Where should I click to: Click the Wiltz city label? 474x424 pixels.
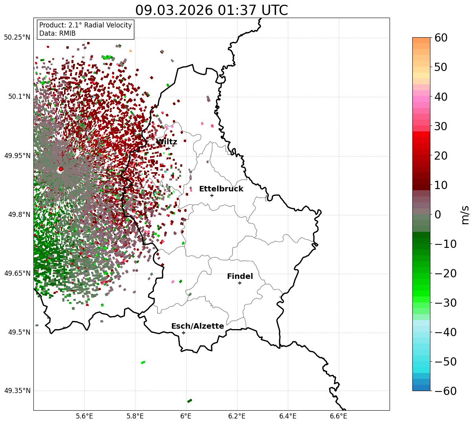tap(167, 142)
